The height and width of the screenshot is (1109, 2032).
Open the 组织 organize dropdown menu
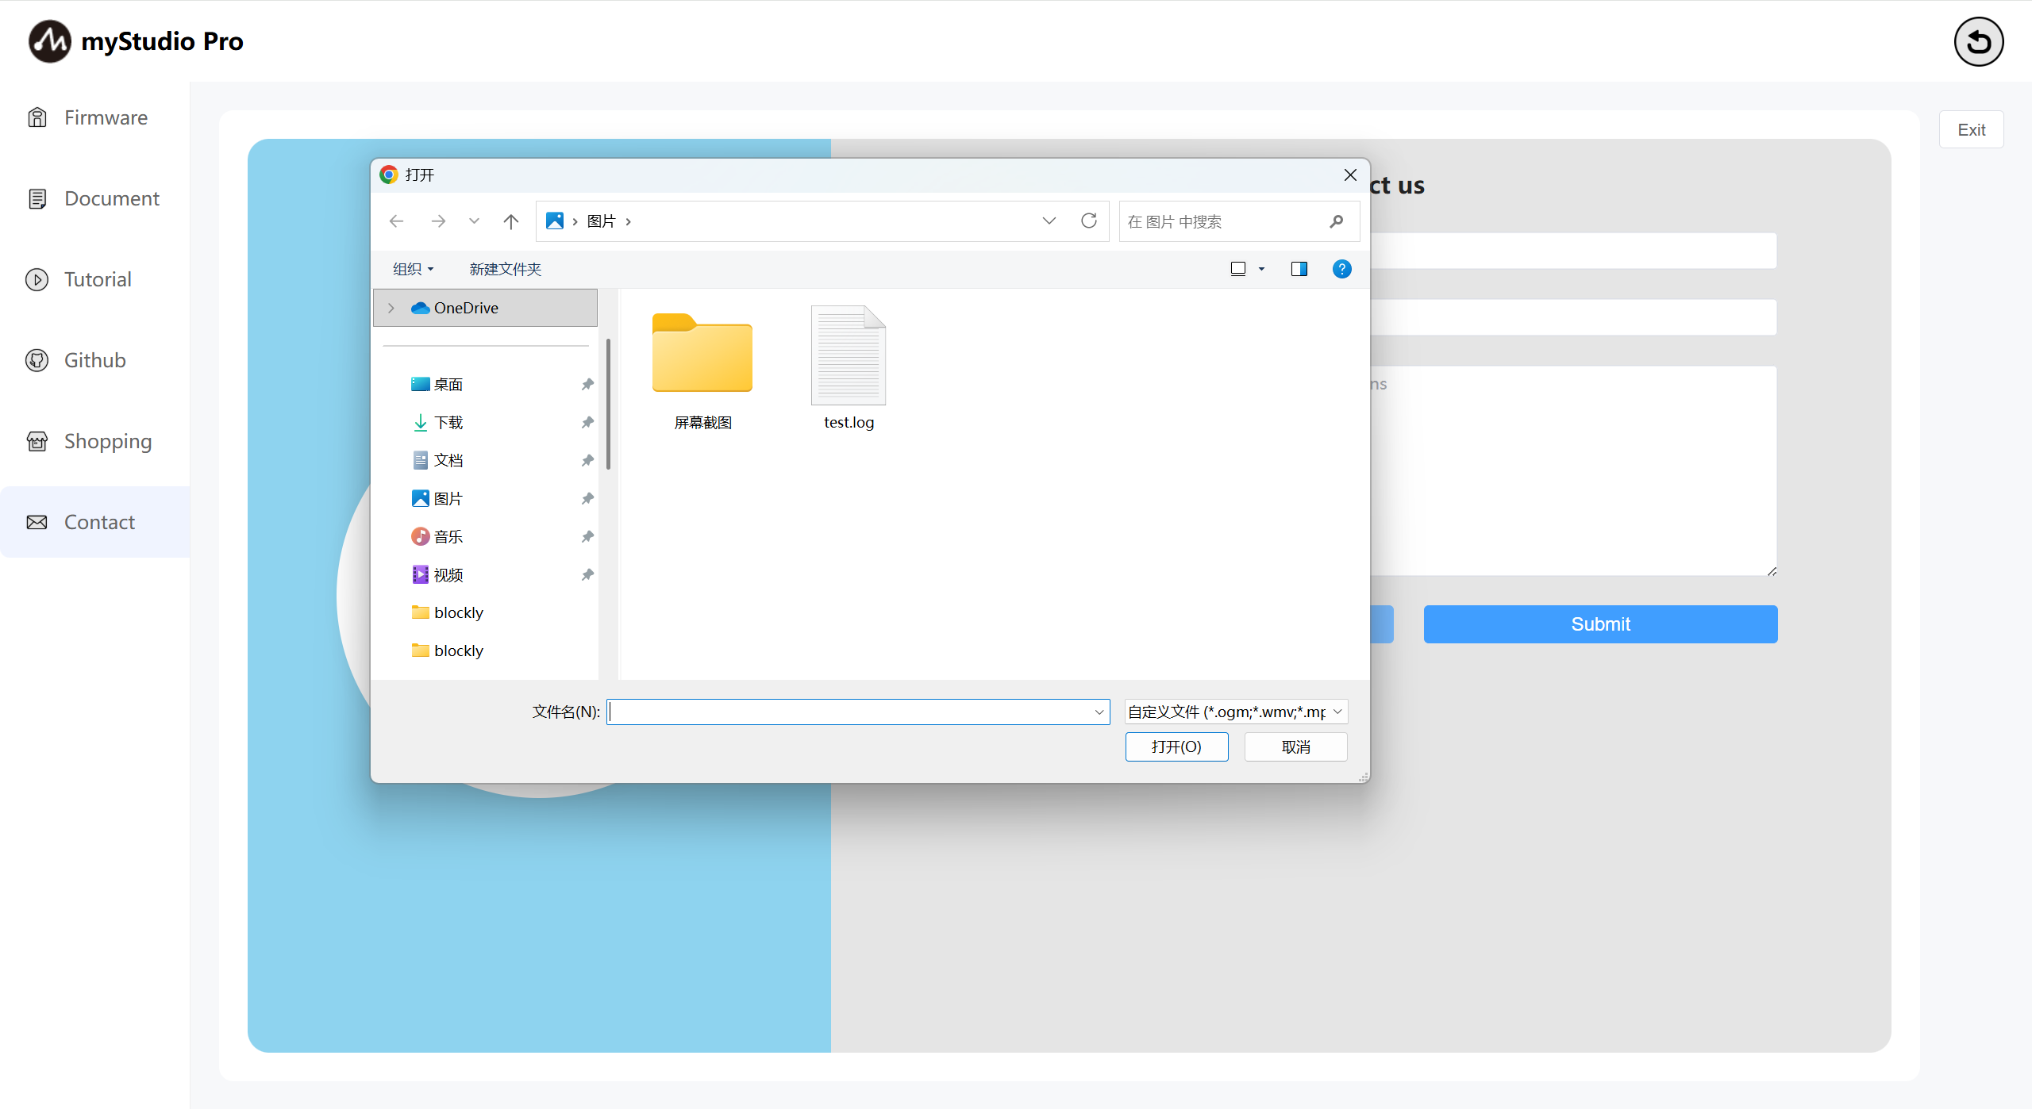click(413, 269)
